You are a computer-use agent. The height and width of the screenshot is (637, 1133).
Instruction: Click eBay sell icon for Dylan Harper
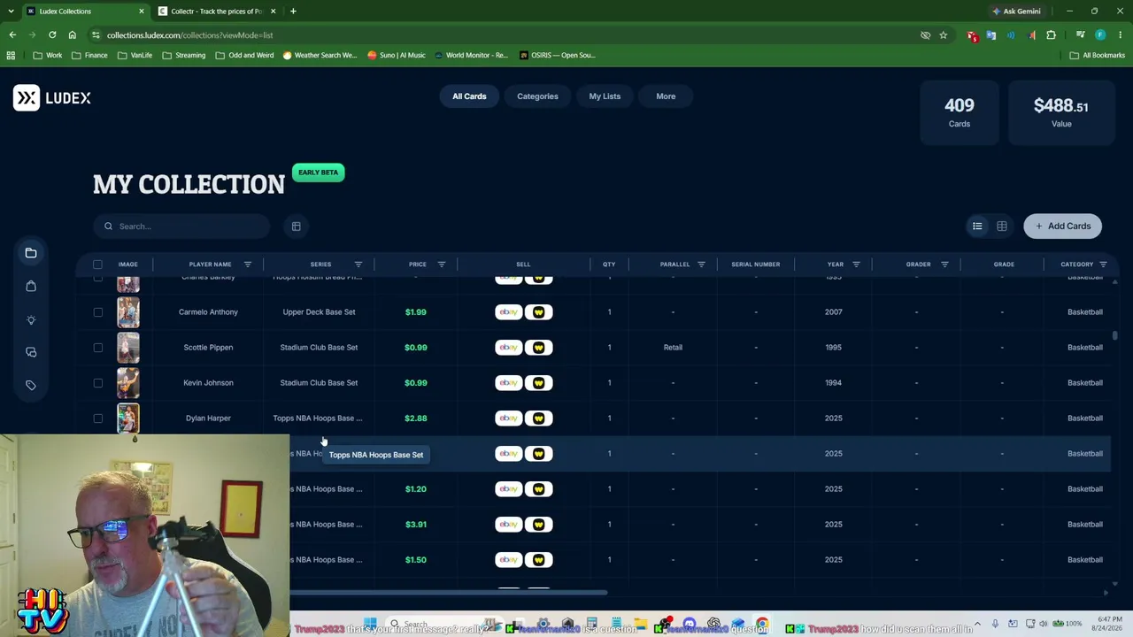pyautogui.click(x=509, y=418)
